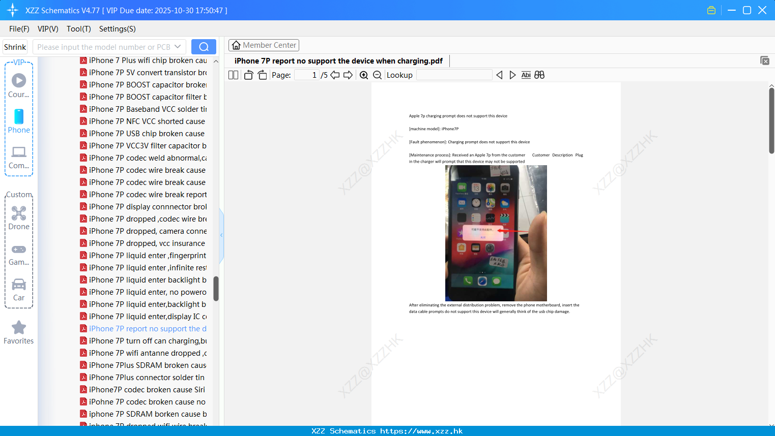Open iPhone 7P codec wire break report
Image resolution: width=775 pixels, height=436 pixels.
(x=143, y=195)
